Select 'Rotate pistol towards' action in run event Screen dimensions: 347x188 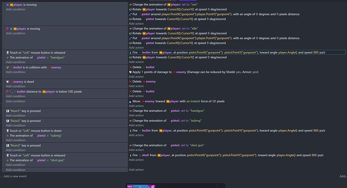(x=178, y=19)
